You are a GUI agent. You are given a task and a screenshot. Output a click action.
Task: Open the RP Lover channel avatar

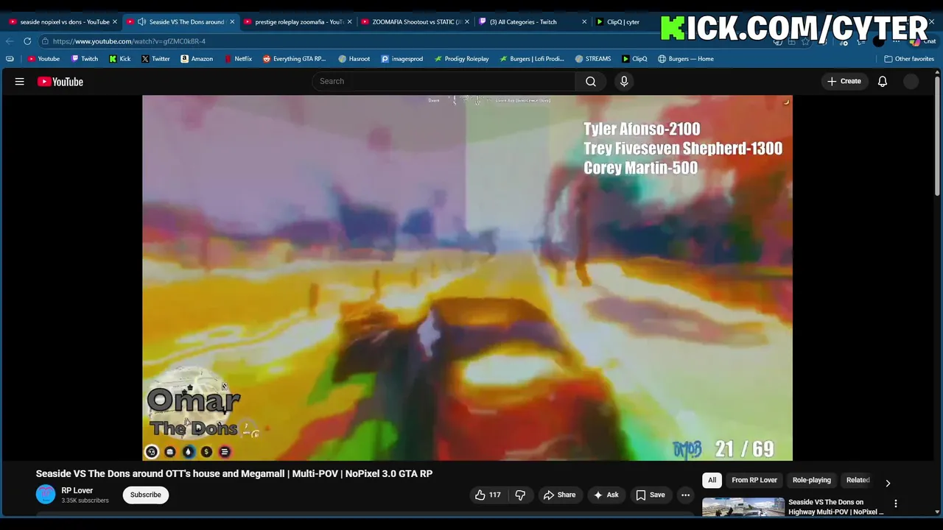tap(46, 495)
